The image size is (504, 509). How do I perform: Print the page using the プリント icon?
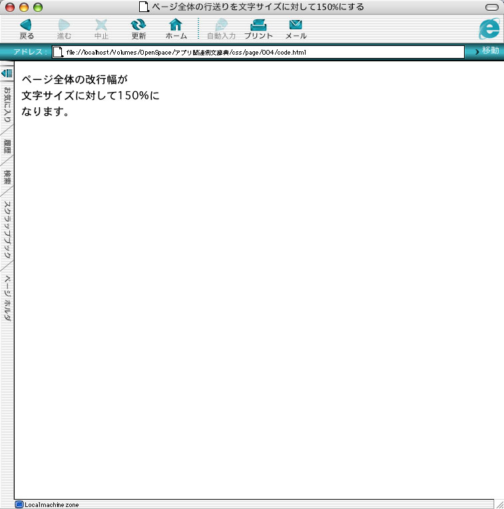click(x=258, y=28)
